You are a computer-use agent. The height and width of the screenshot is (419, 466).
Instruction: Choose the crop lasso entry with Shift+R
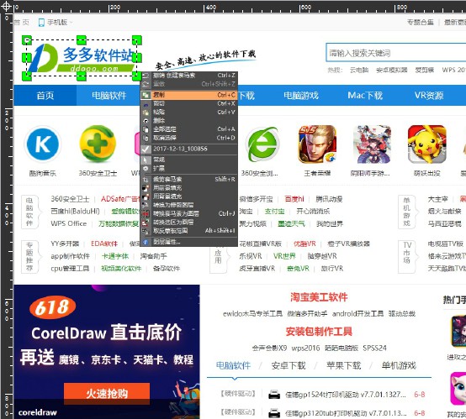[188, 179]
